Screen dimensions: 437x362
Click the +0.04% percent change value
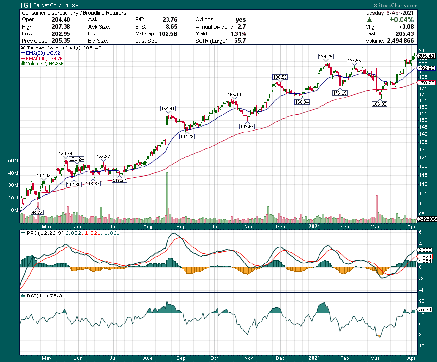(402, 20)
